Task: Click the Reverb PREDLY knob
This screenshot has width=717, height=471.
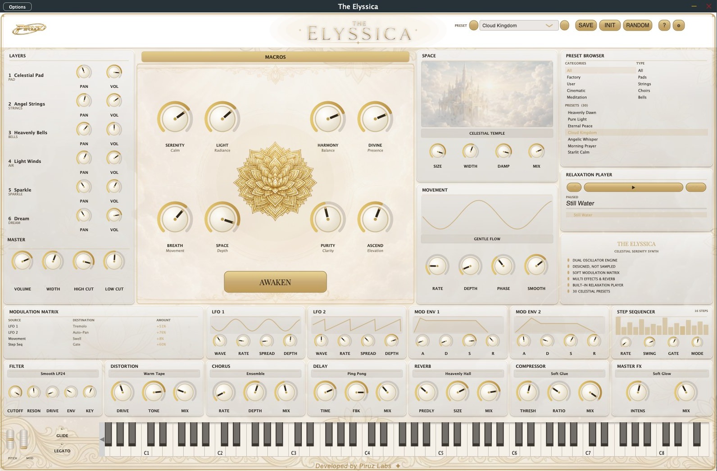Action: (426, 392)
